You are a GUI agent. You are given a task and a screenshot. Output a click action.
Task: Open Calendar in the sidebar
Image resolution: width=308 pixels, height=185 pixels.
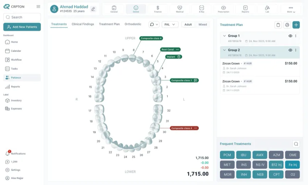tap(22, 51)
